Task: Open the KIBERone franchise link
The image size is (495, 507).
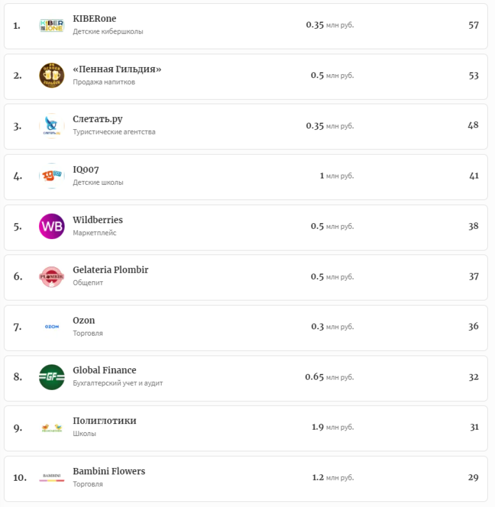Action: pyautogui.click(x=95, y=19)
